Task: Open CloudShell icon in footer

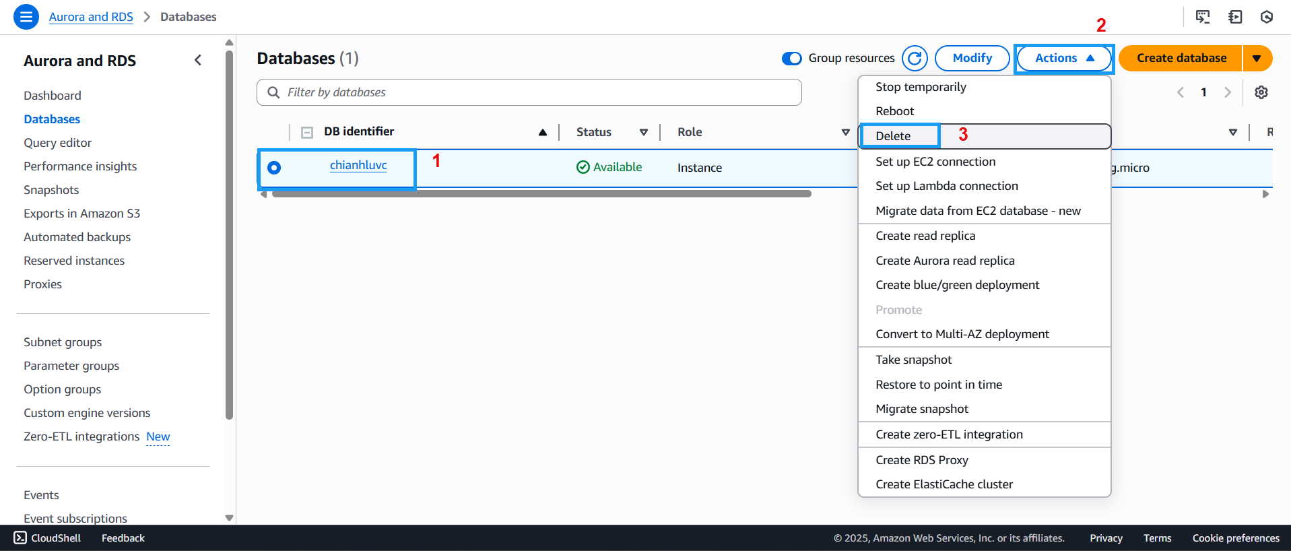Action: [20, 538]
